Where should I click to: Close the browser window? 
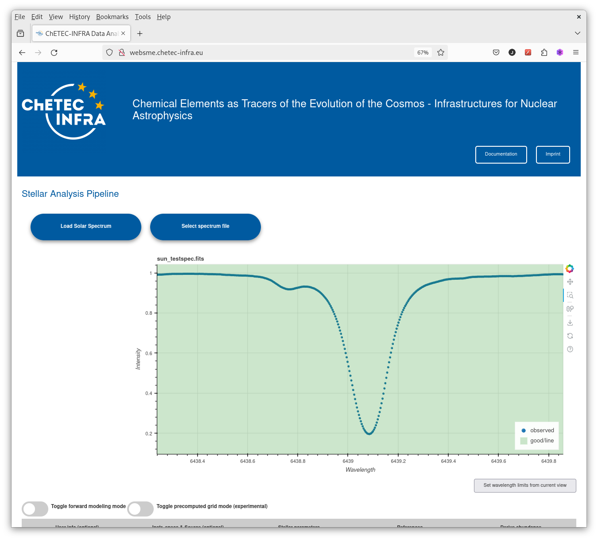coord(579,17)
